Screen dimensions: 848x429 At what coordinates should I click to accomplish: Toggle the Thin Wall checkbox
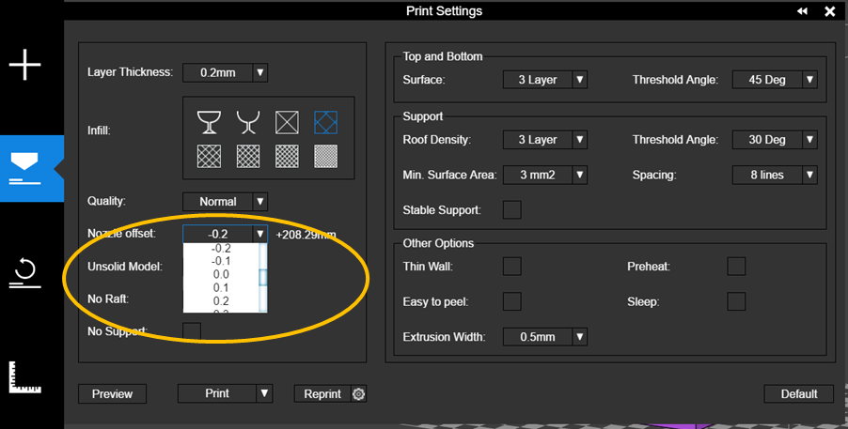pos(511,267)
